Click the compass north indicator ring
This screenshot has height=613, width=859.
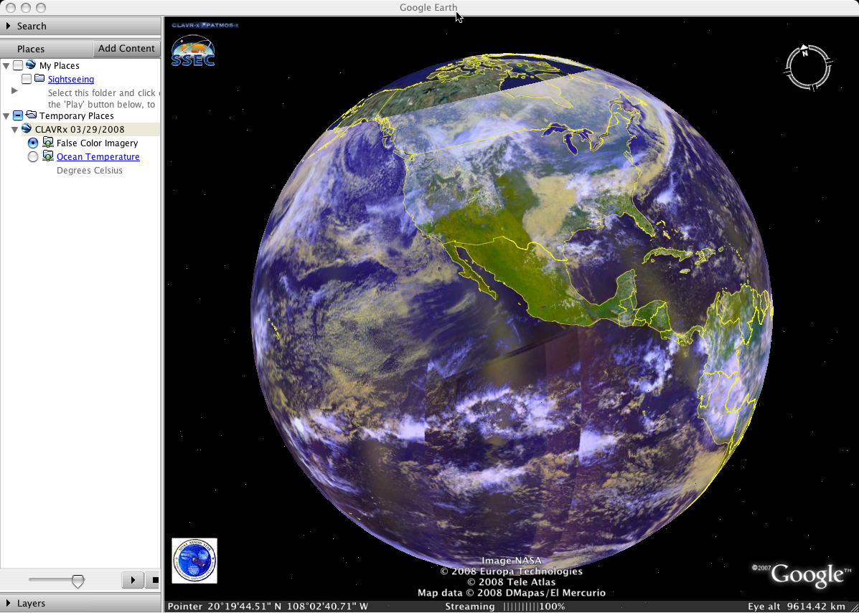click(807, 67)
